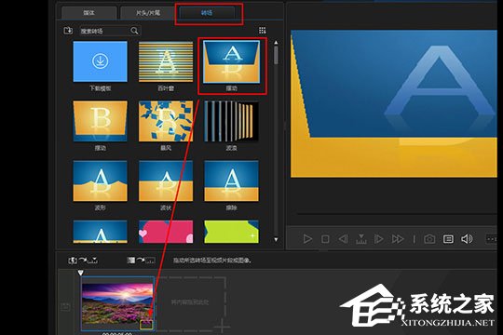Switch to the 片头/片尾 tab

147,13
